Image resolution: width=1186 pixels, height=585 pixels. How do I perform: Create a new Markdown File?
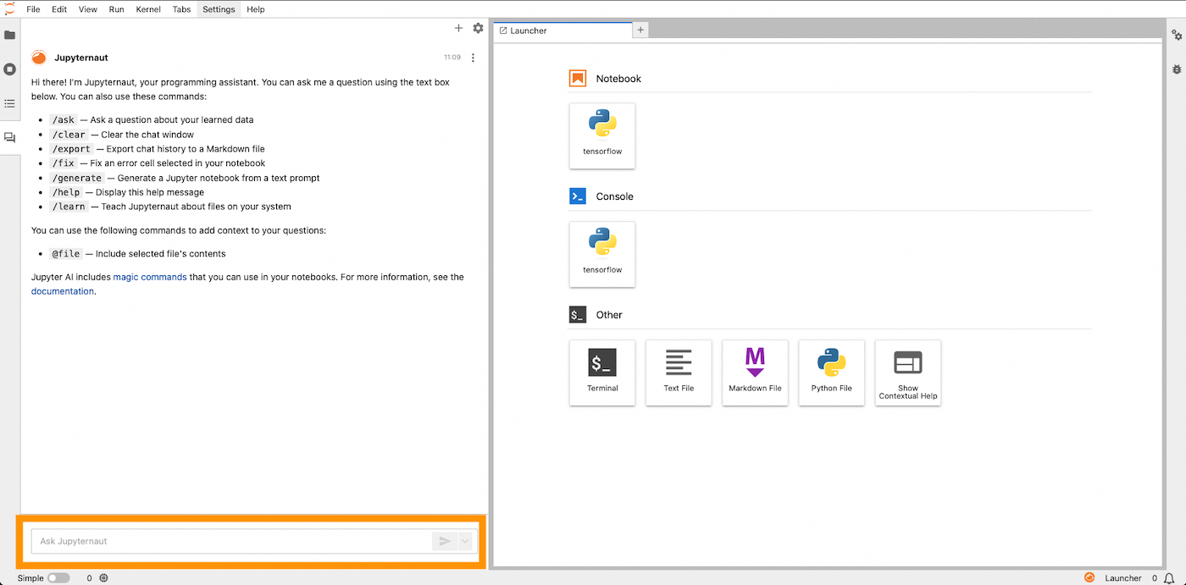coord(754,373)
